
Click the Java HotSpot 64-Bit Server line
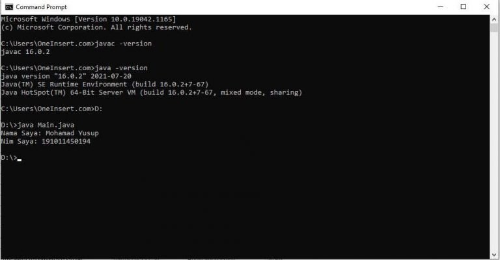click(152, 92)
